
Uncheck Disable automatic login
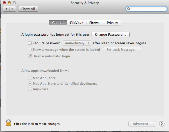pyautogui.click(x=30, y=56)
